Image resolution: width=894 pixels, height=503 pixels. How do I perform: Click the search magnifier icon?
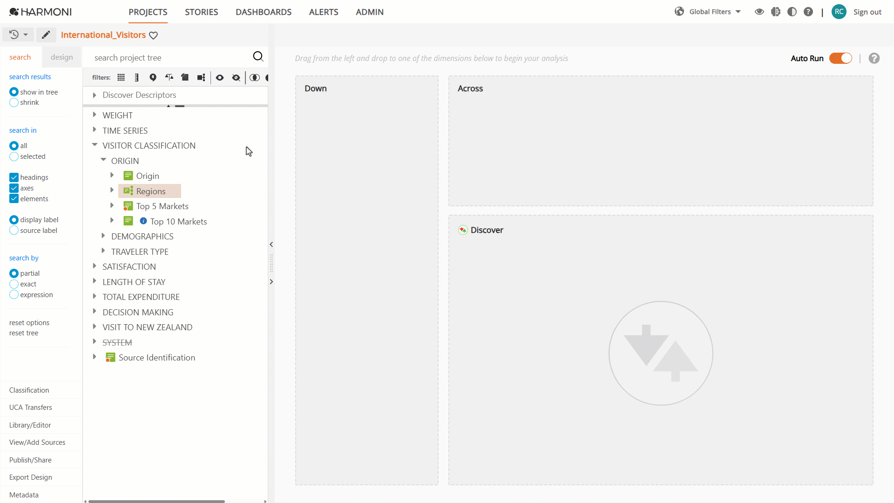[x=258, y=57]
